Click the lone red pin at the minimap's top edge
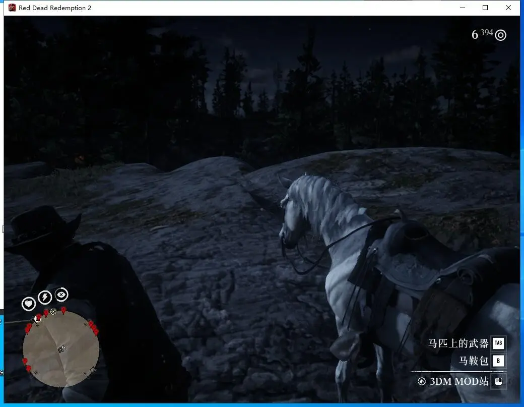This screenshot has width=524, height=407. (x=63, y=310)
